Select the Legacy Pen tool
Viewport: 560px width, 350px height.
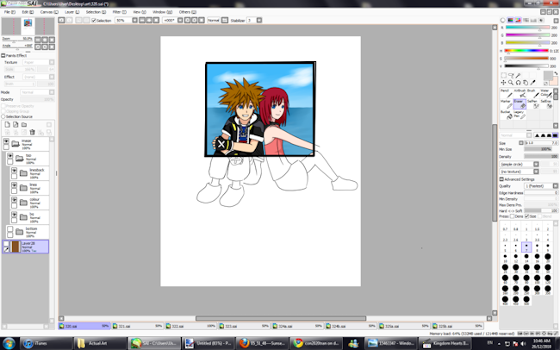520,115
